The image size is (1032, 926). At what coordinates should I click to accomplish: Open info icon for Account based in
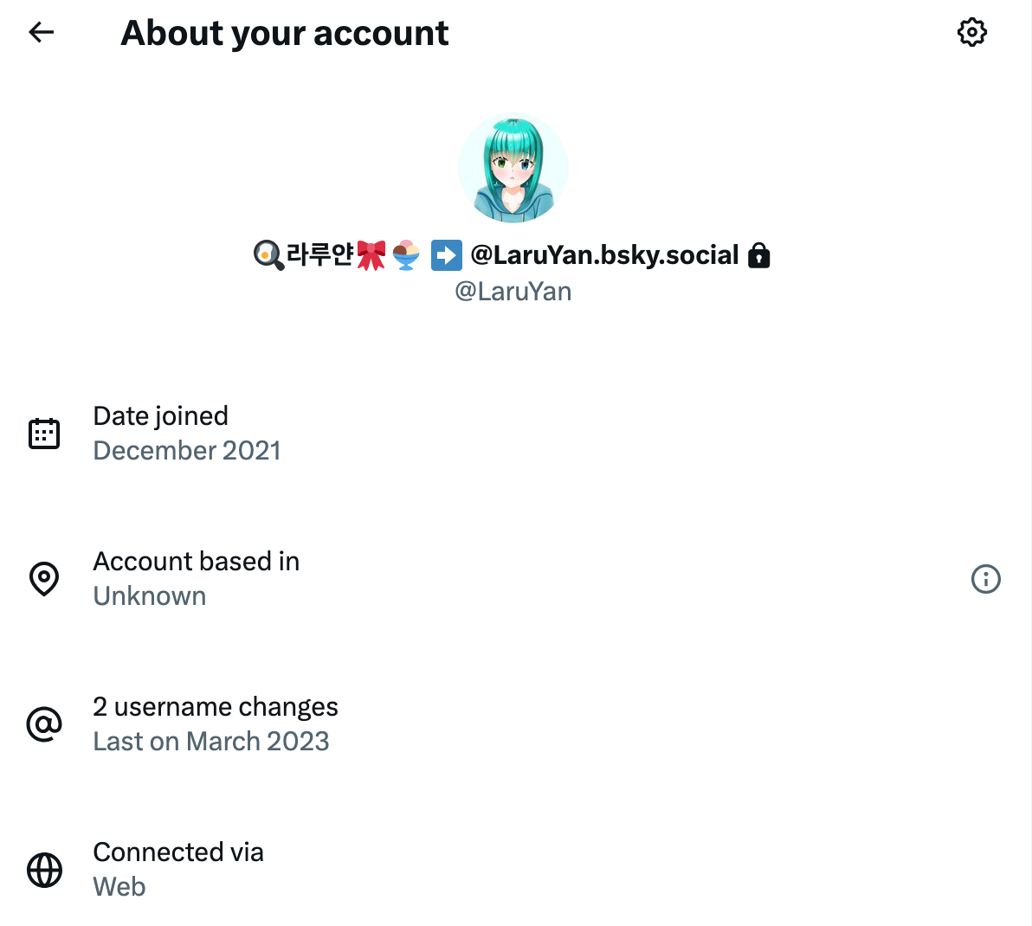(985, 579)
